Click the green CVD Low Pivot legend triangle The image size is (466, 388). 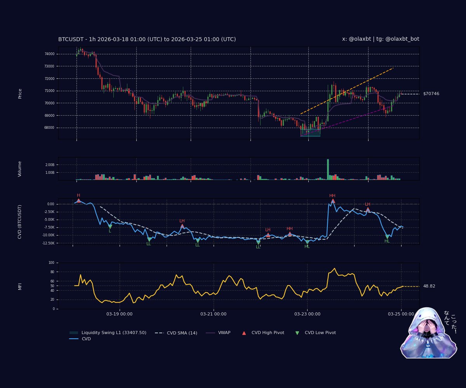click(297, 333)
